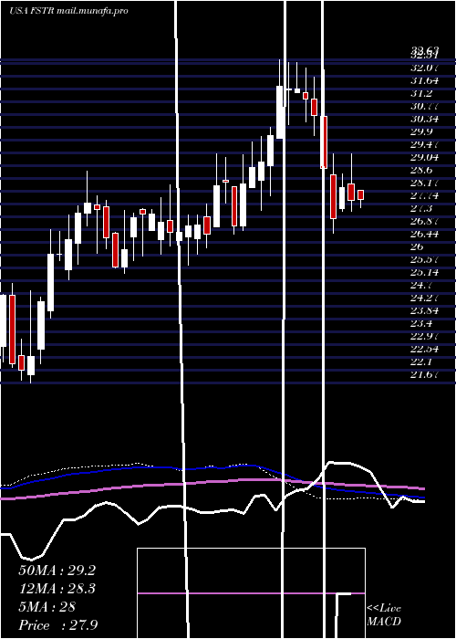
Task: Click the 22.1 price axis label
Action: 421,361
